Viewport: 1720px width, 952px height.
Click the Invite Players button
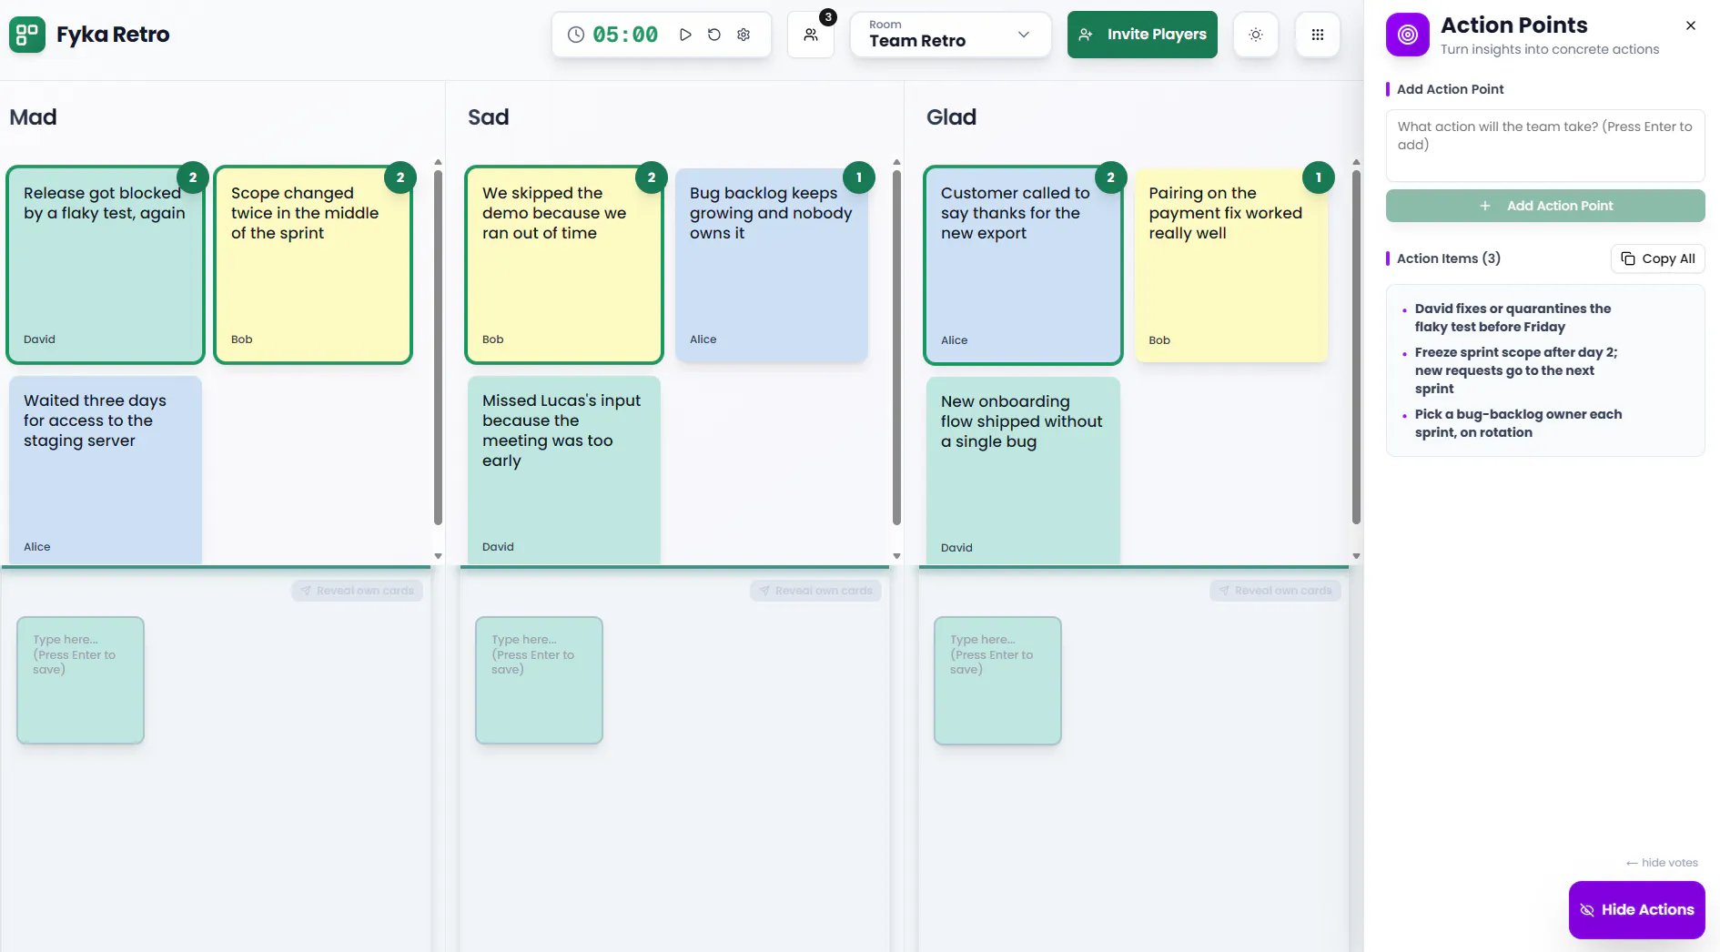pyautogui.click(x=1142, y=35)
